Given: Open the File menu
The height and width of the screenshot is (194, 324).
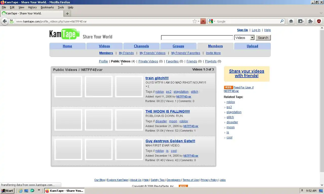Looking at the screenshot, I should click(x=4, y=7).
